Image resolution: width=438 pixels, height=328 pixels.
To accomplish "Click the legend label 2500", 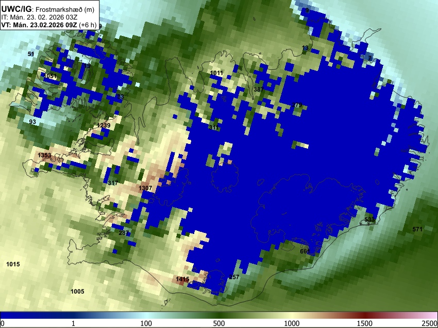I will [430, 323].
